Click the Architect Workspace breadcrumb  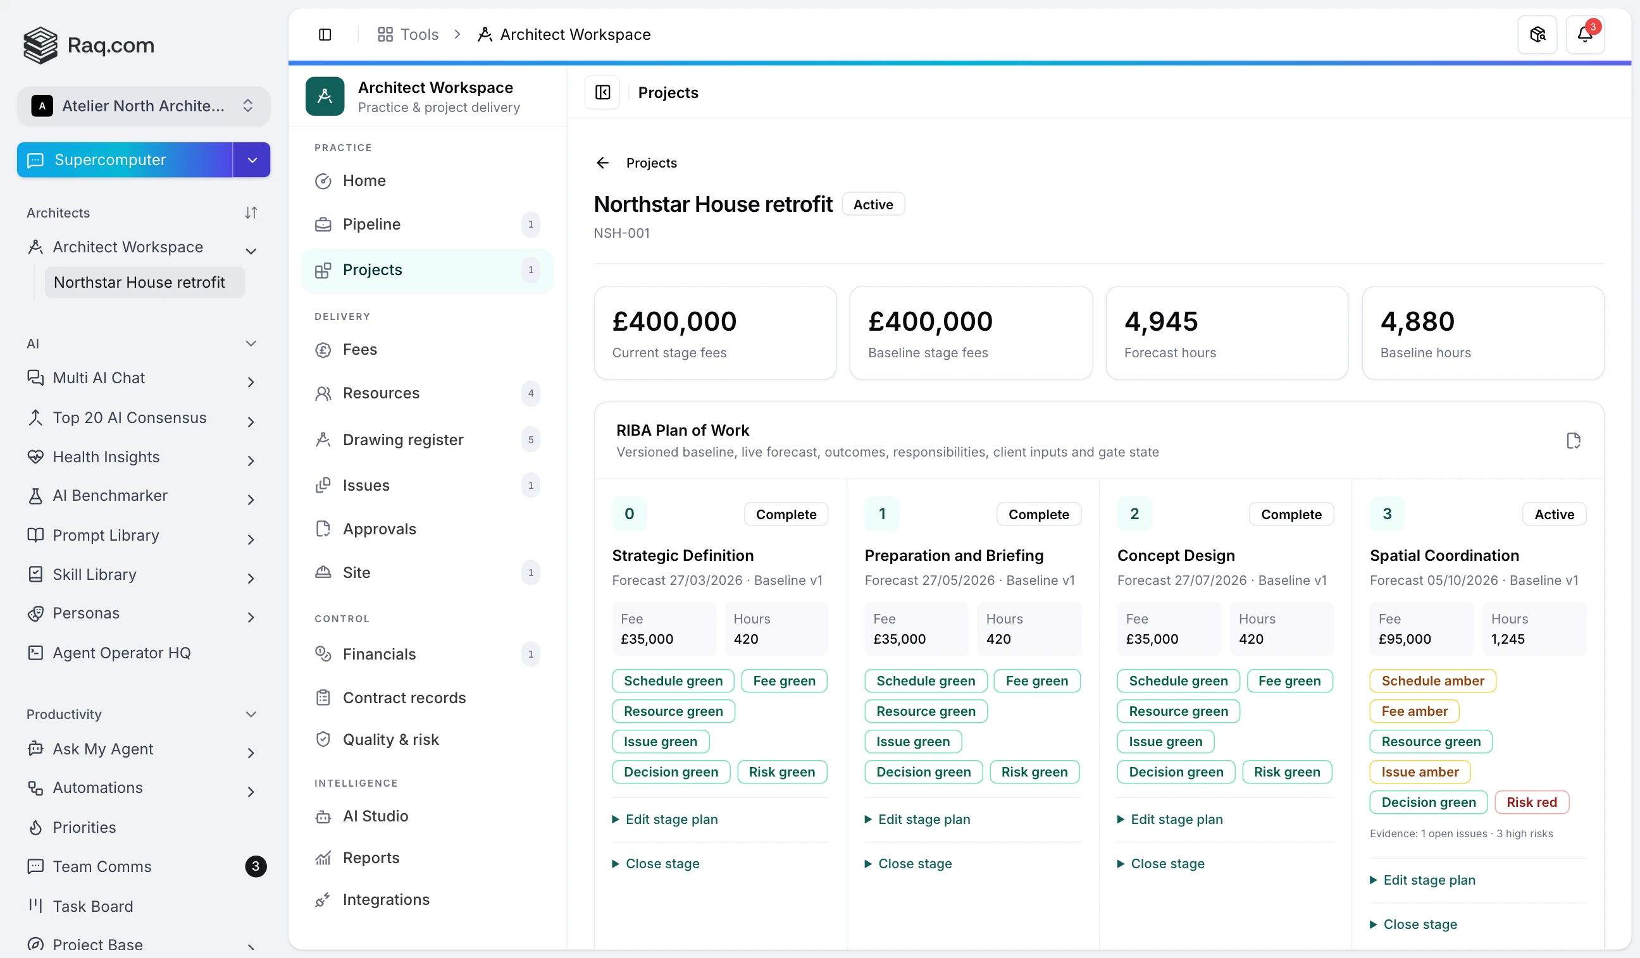564,35
